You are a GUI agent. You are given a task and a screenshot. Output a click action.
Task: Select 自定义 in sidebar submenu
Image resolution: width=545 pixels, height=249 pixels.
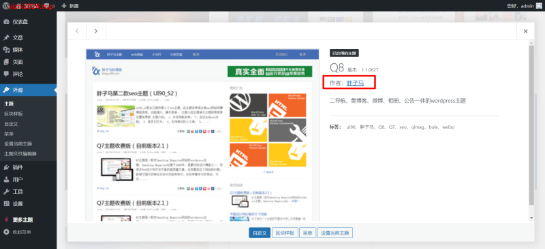(11, 124)
